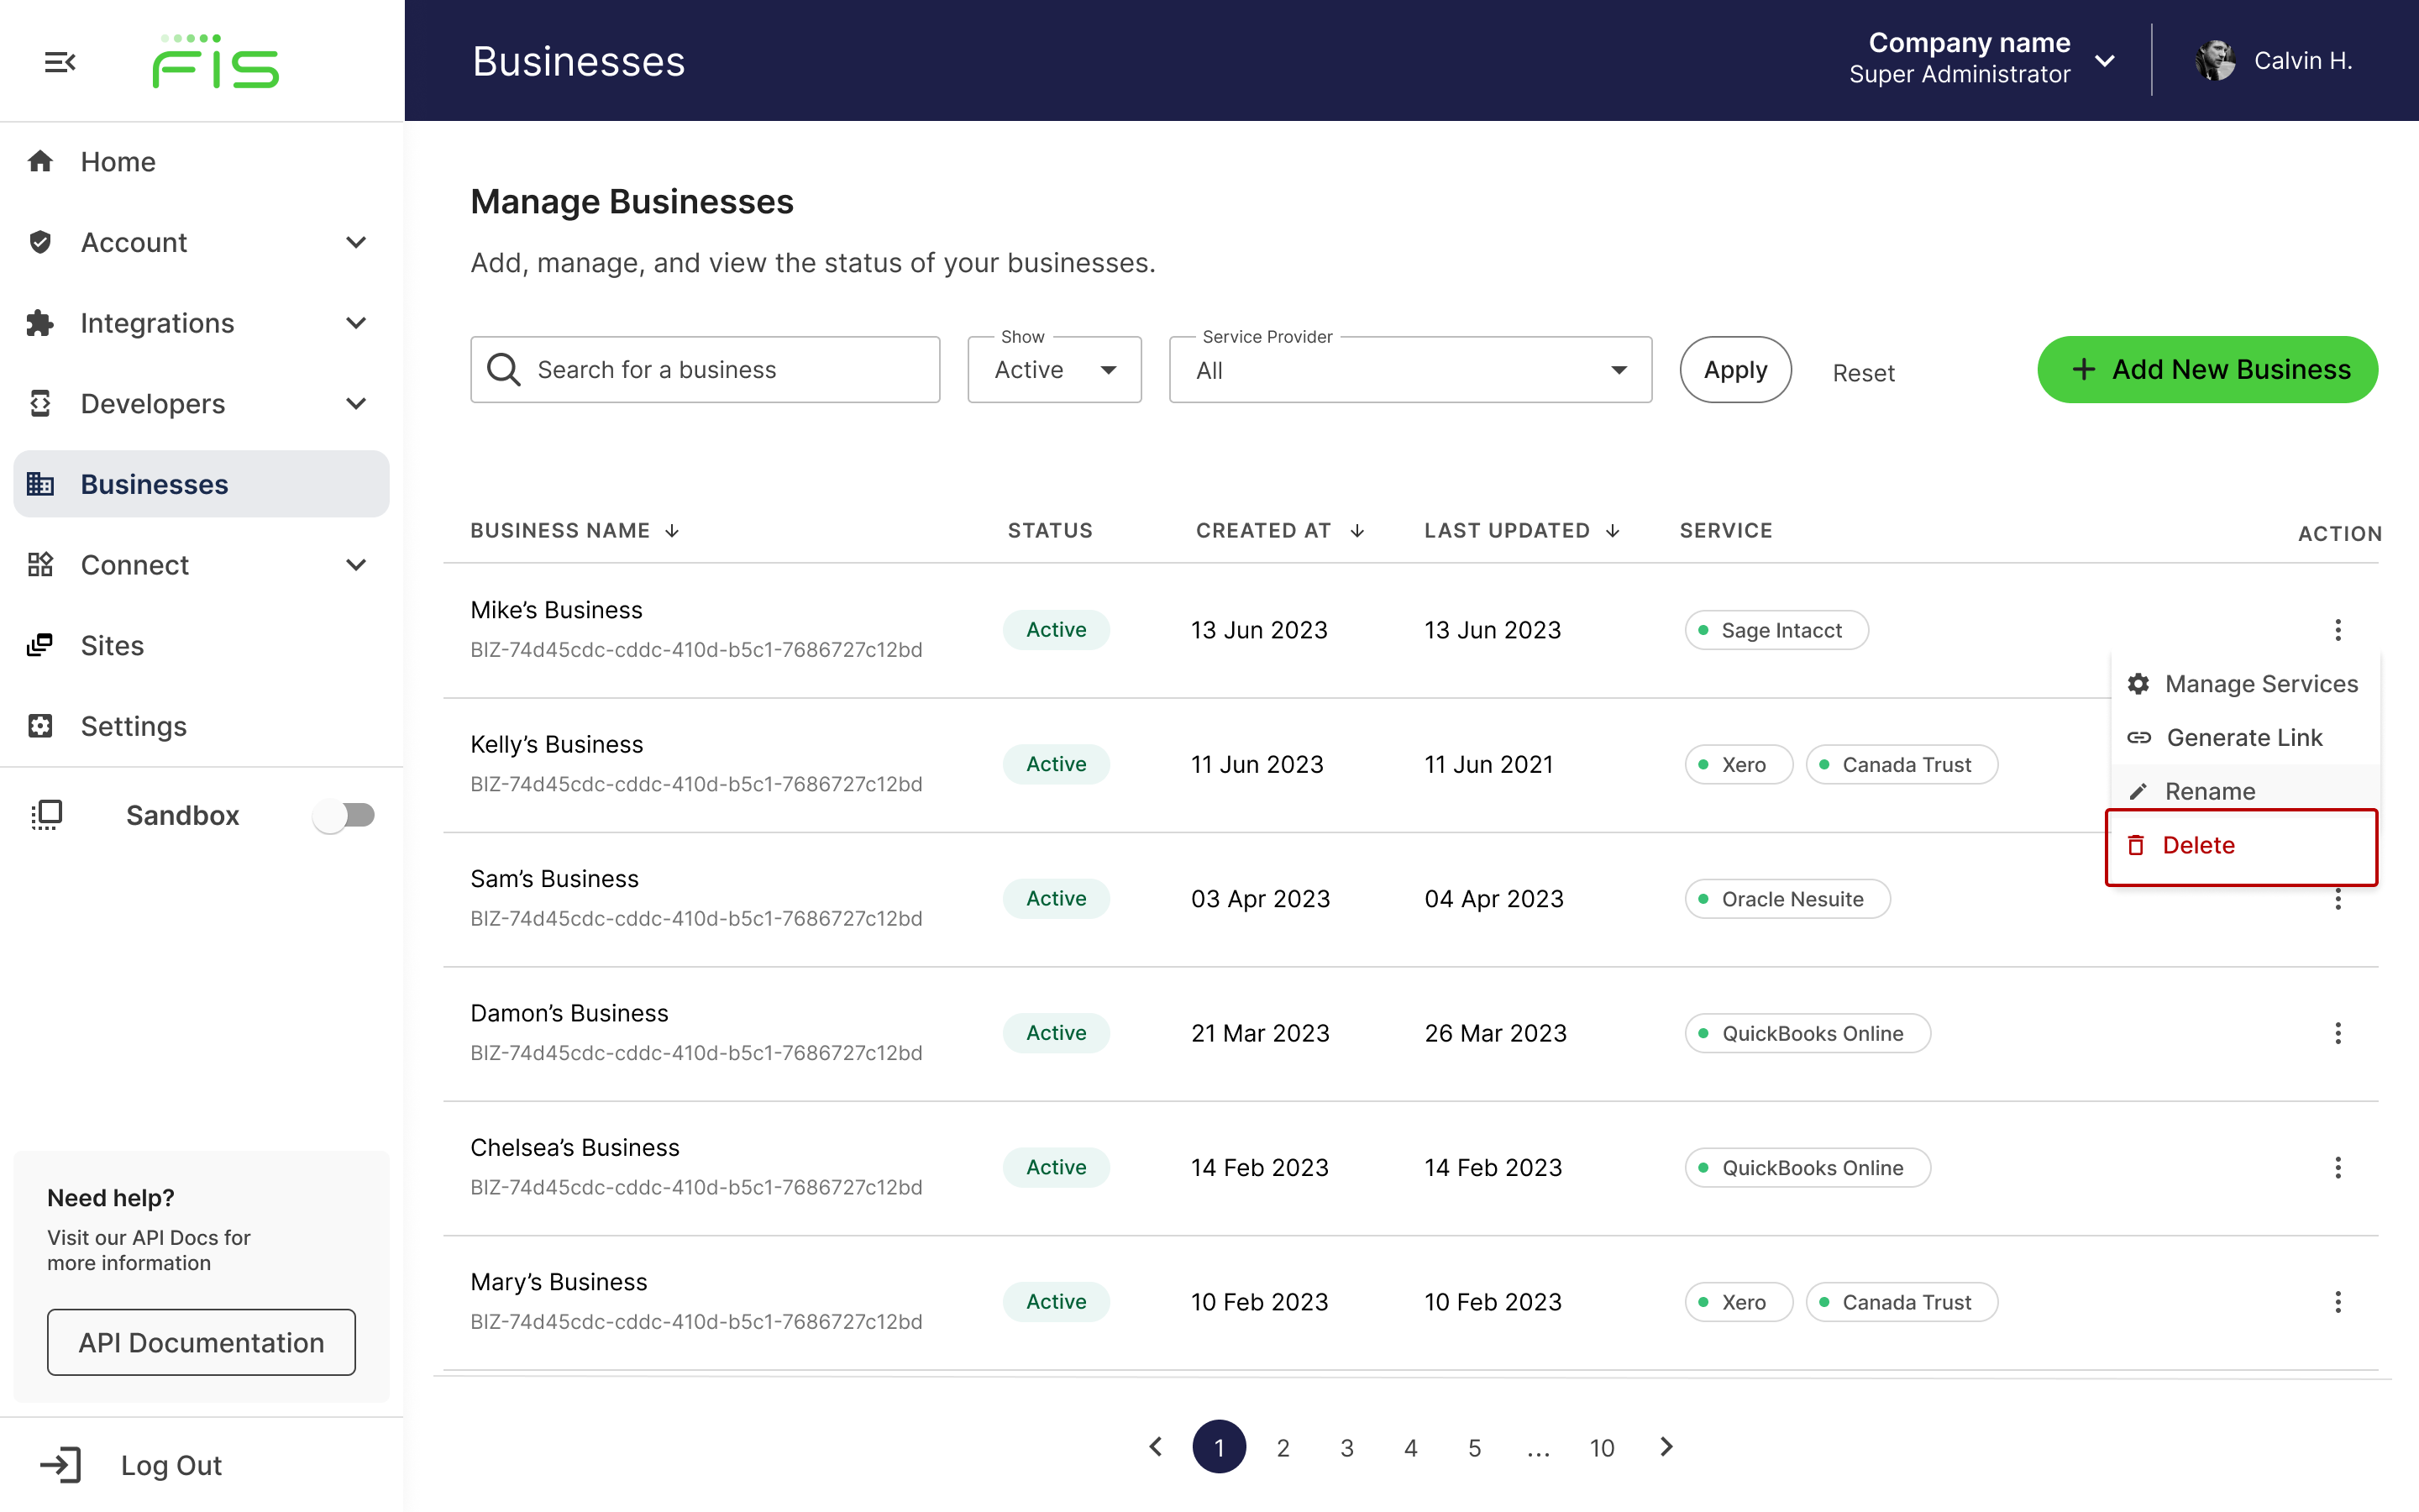Click Add New Business button
Image resolution: width=2419 pixels, height=1512 pixels.
(x=2206, y=370)
